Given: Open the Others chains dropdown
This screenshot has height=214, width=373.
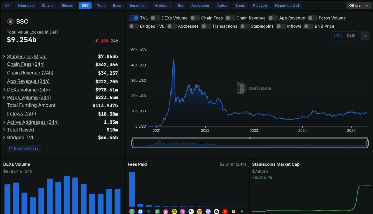Looking at the screenshot, I should coord(358,5).
